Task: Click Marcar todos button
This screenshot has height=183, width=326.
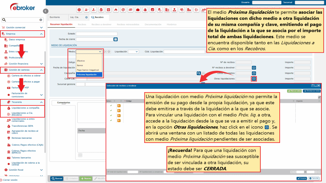Action: pyautogui.click(x=294, y=91)
